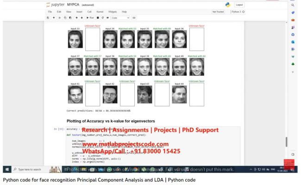Click the Logout button

[239, 5]
